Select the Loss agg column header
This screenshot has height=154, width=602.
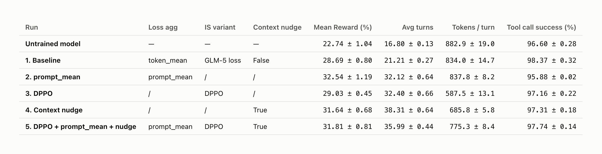click(163, 27)
